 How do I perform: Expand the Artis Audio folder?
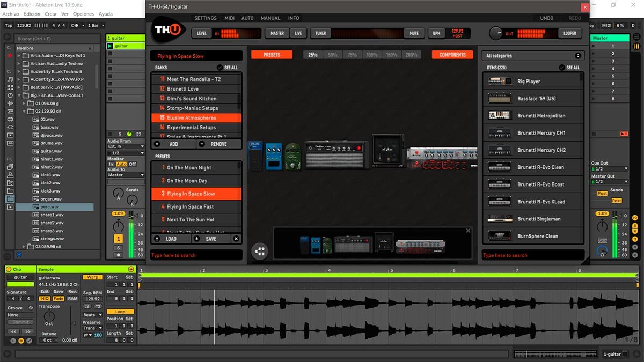[x=19, y=56]
